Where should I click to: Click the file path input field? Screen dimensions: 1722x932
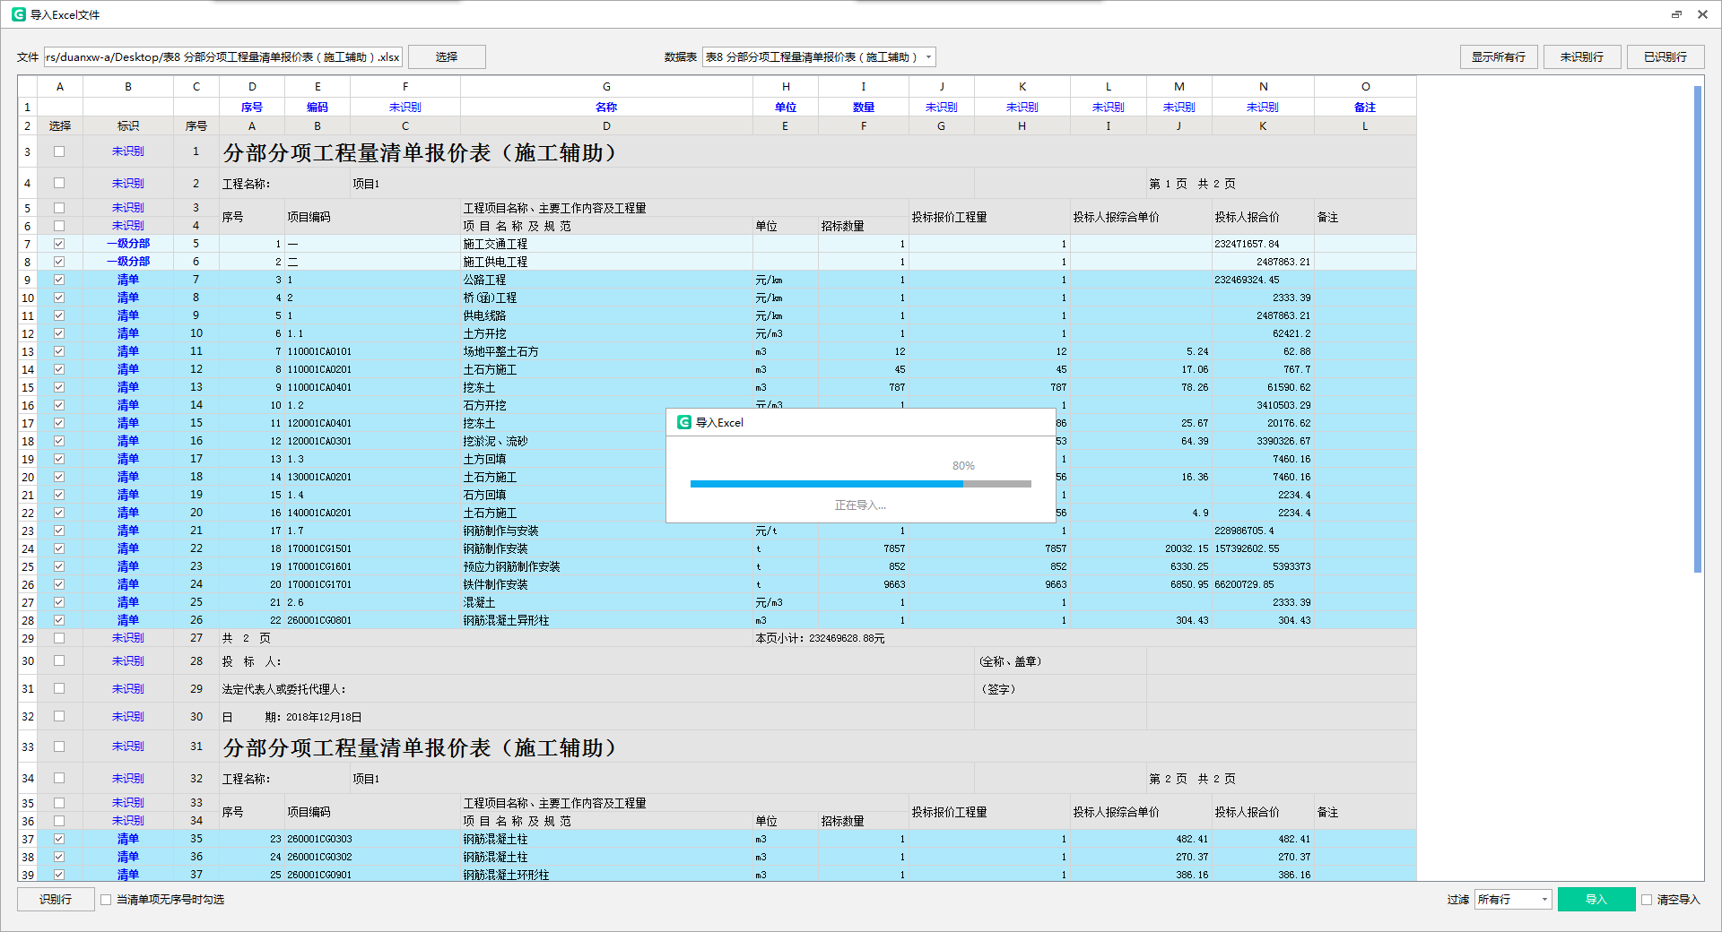click(x=223, y=56)
